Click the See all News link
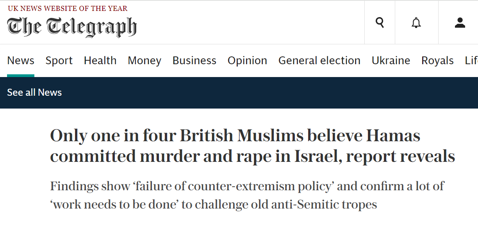The image size is (478, 228). pyautogui.click(x=34, y=93)
